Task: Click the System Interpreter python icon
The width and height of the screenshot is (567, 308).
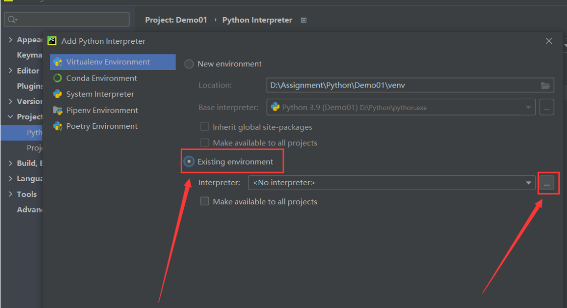Action: click(x=58, y=94)
